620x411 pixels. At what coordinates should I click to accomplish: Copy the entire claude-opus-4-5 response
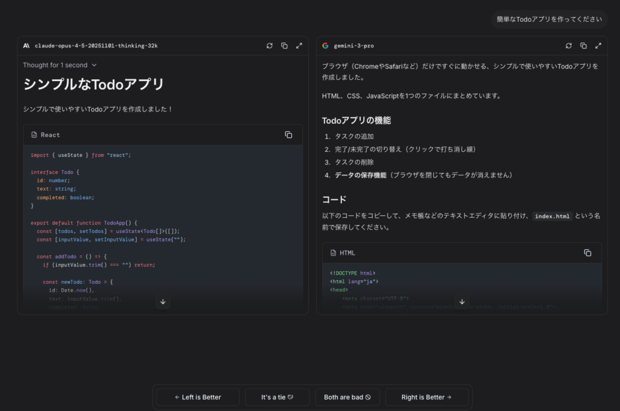coord(284,45)
